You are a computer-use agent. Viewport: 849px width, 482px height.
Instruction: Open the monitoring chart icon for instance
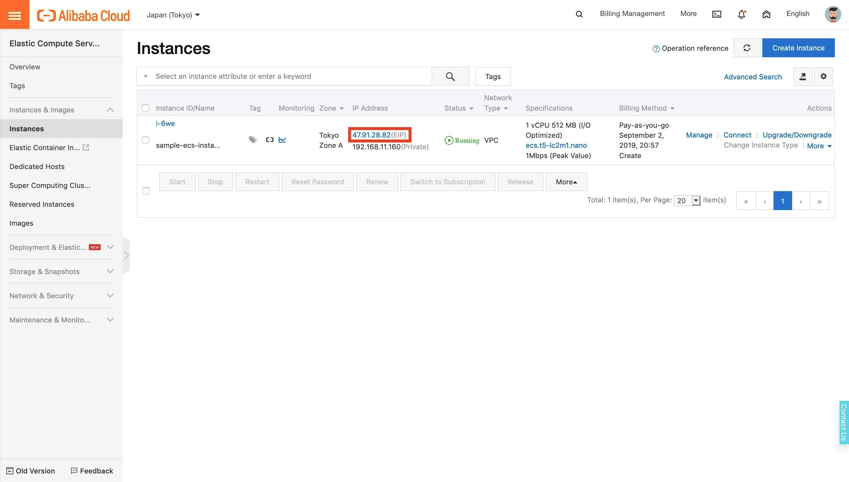tap(282, 140)
